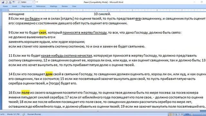
Task: Customize Quick Access Toolbar arrow
Action: tap(37, 2)
